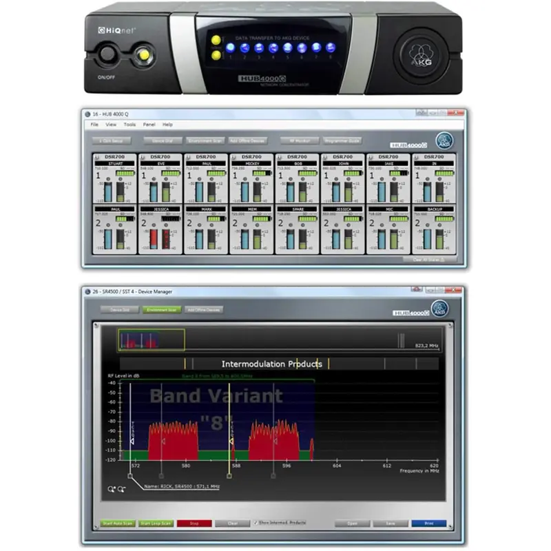Click the battery indicator icon on the STUART strip
The width and height of the screenshot is (551, 551).
coord(125,174)
